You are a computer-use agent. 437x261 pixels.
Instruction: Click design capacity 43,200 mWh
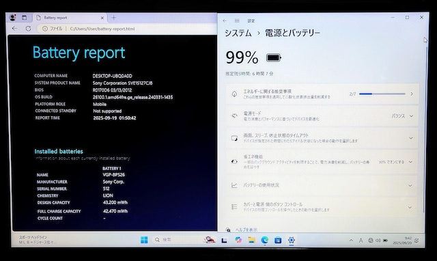(115, 202)
